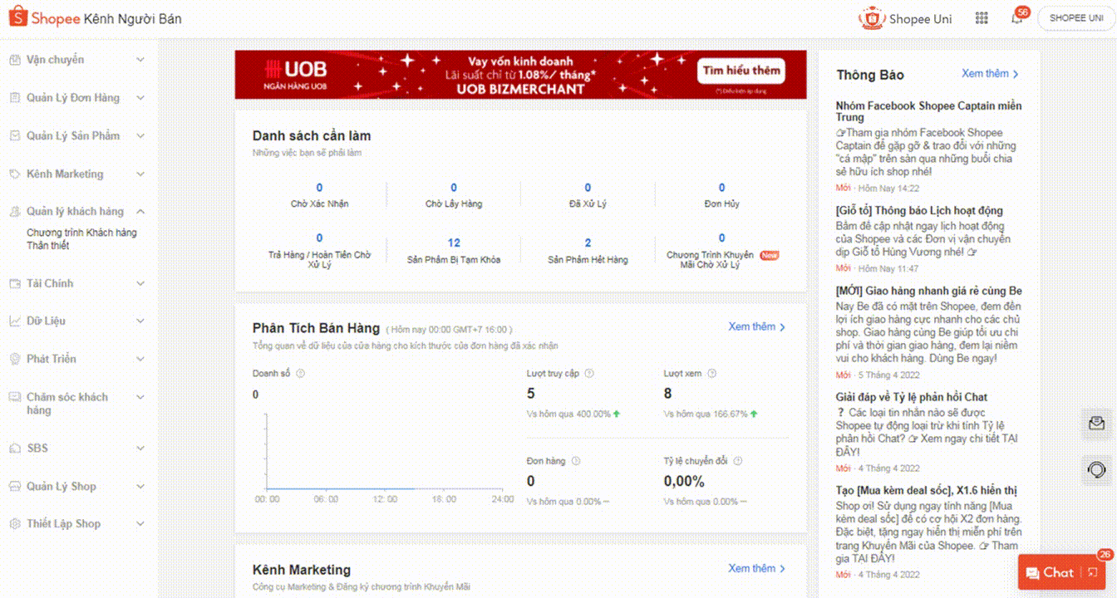
Task: Click the Tìm hiểu thêm banner button
Action: click(x=741, y=71)
